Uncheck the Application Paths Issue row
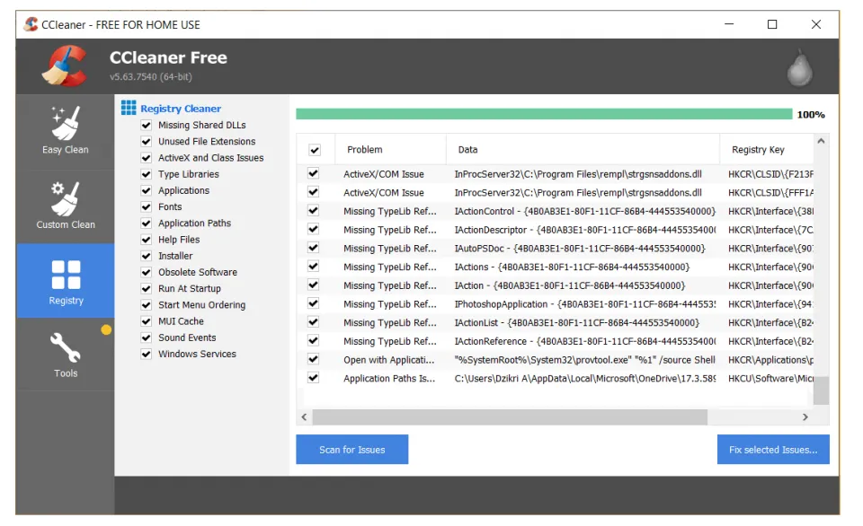Screen dimensions: 863x526 314,378
